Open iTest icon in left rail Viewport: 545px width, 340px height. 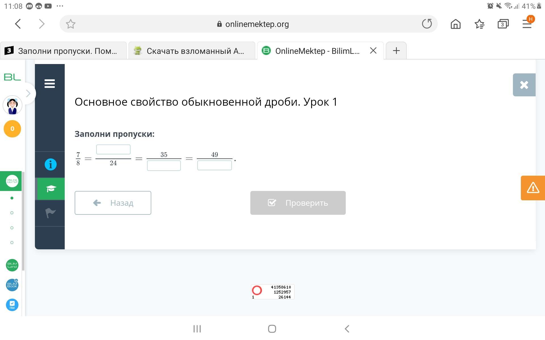pyautogui.click(x=12, y=305)
